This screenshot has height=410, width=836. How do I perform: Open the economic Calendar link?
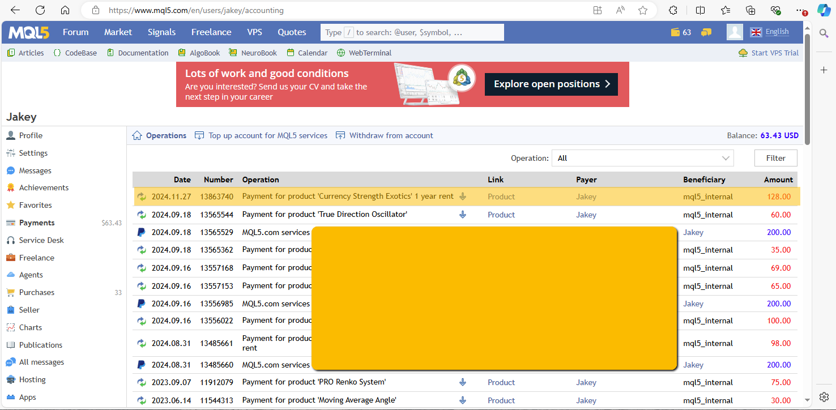point(307,53)
